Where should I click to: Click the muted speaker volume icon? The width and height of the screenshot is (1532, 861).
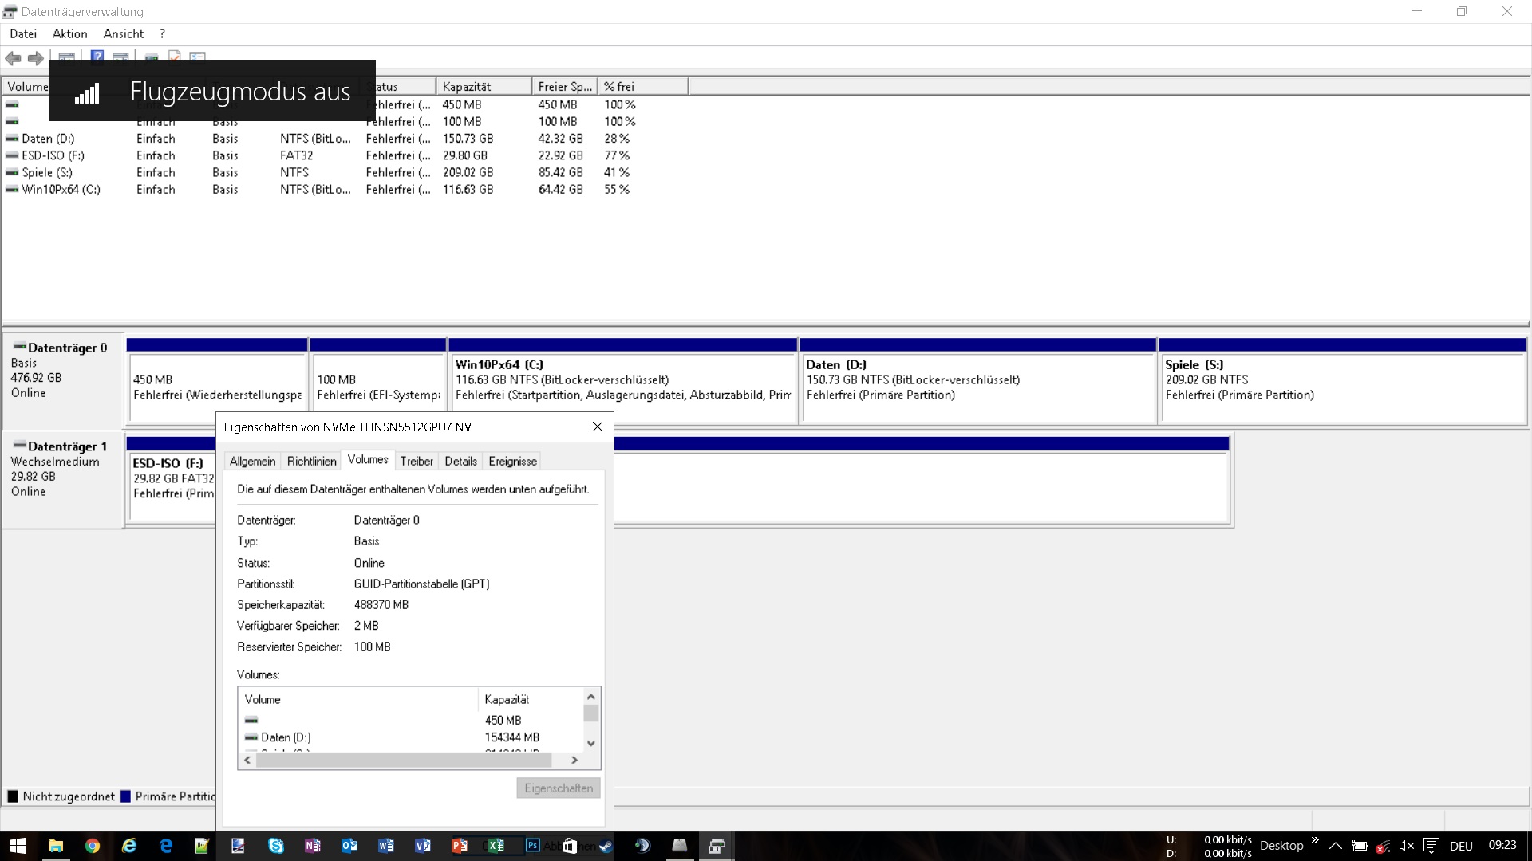[x=1406, y=846]
